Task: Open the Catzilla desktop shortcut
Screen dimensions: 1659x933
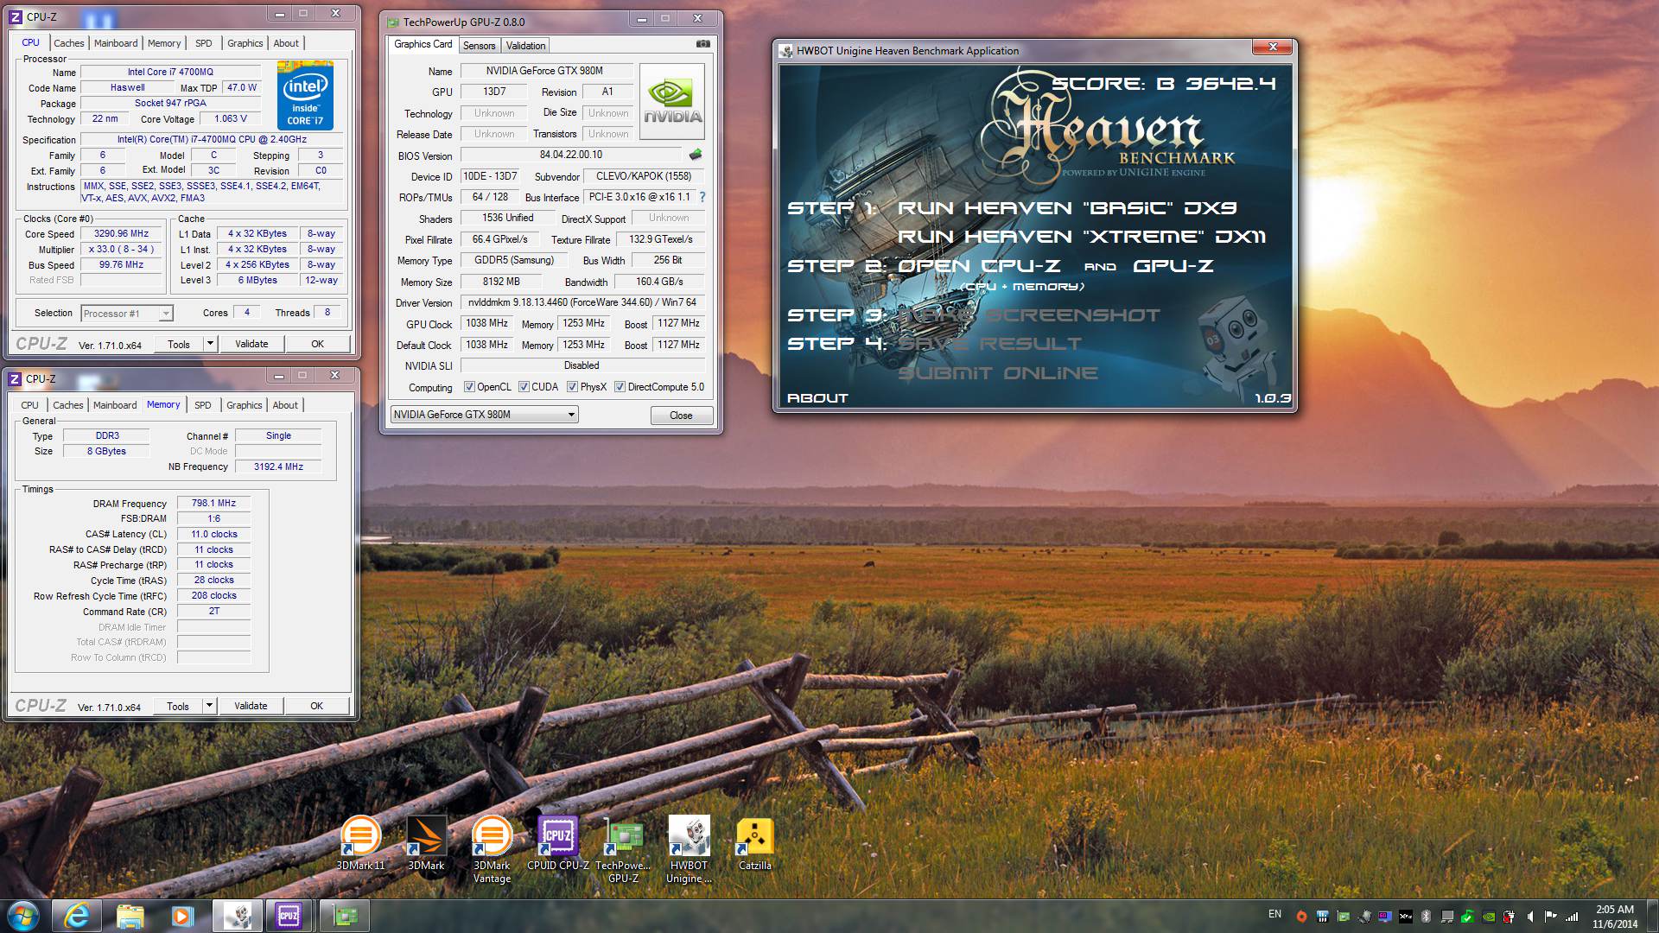Action: (x=754, y=842)
